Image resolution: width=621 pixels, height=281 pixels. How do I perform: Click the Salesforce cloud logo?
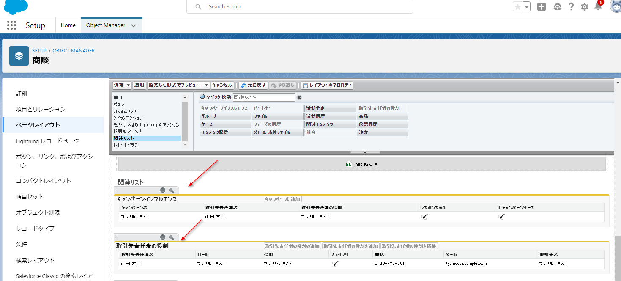point(16,7)
